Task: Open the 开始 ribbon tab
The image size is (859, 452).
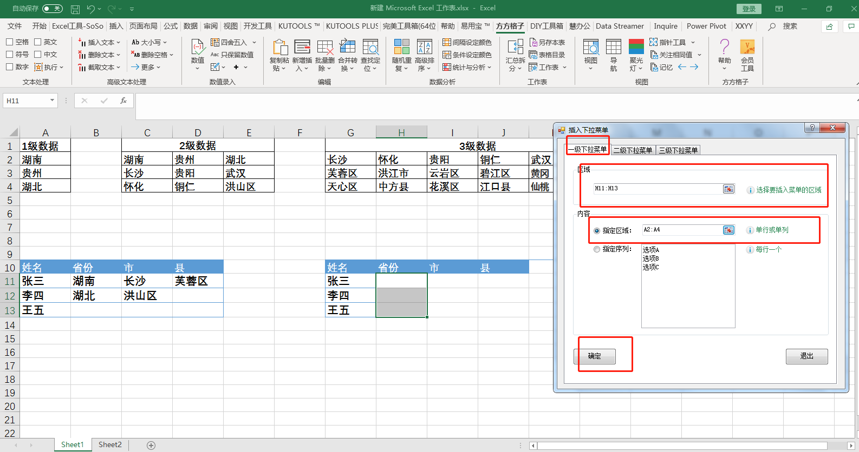Action: [x=40, y=26]
